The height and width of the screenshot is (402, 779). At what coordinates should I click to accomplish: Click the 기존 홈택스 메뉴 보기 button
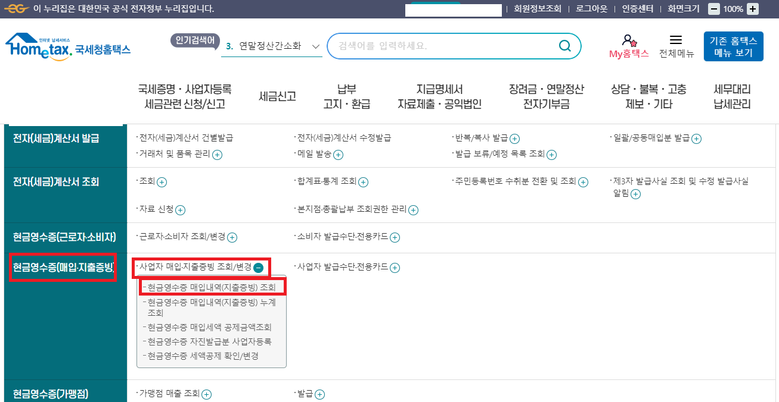tap(733, 46)
